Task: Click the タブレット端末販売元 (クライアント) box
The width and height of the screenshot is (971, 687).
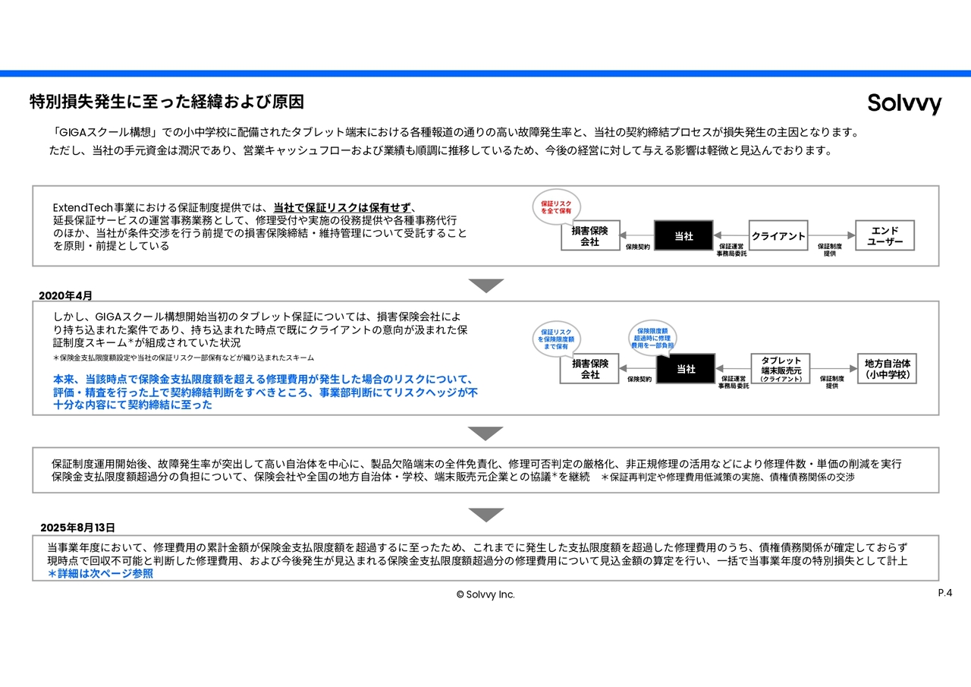Action: point(781,369)
